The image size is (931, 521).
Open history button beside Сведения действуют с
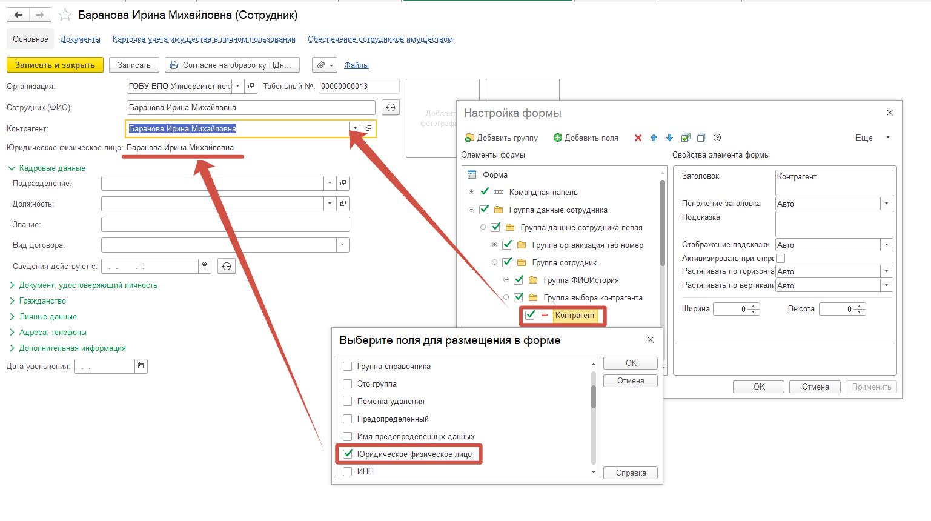227,266
